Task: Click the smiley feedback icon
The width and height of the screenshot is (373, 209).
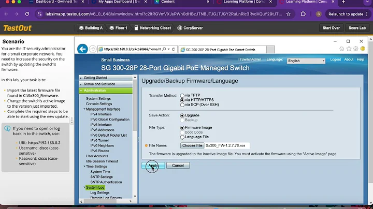Action: (363, 49)
